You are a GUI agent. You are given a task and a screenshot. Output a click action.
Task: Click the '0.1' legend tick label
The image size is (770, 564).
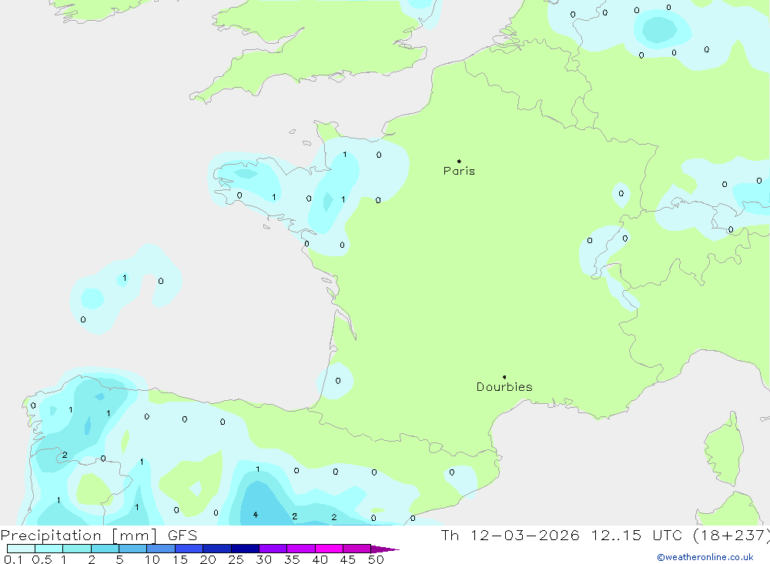coord(13,559)
